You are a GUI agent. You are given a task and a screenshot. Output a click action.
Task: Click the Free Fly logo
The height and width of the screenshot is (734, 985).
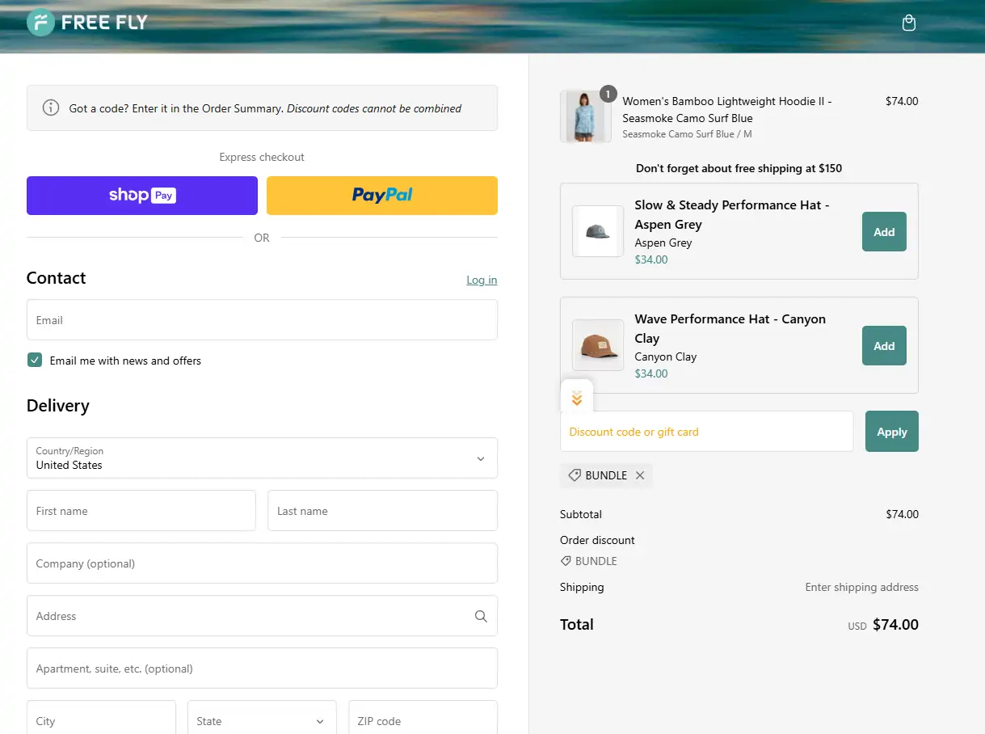tap(87, 23)
